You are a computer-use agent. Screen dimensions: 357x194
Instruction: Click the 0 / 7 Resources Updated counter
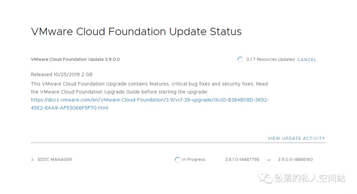pyautogui.click(x=270, y=59)
